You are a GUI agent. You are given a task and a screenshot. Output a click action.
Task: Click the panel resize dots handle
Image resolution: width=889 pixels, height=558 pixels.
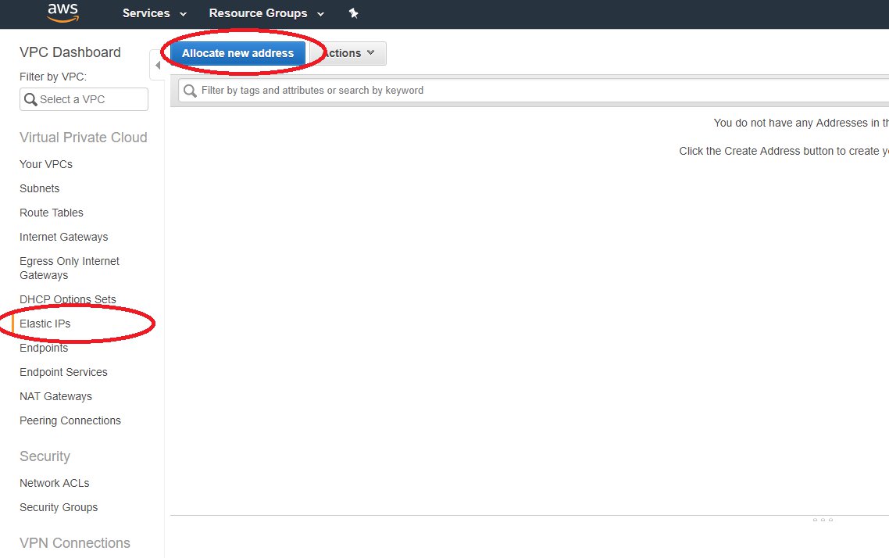(823, 520)
